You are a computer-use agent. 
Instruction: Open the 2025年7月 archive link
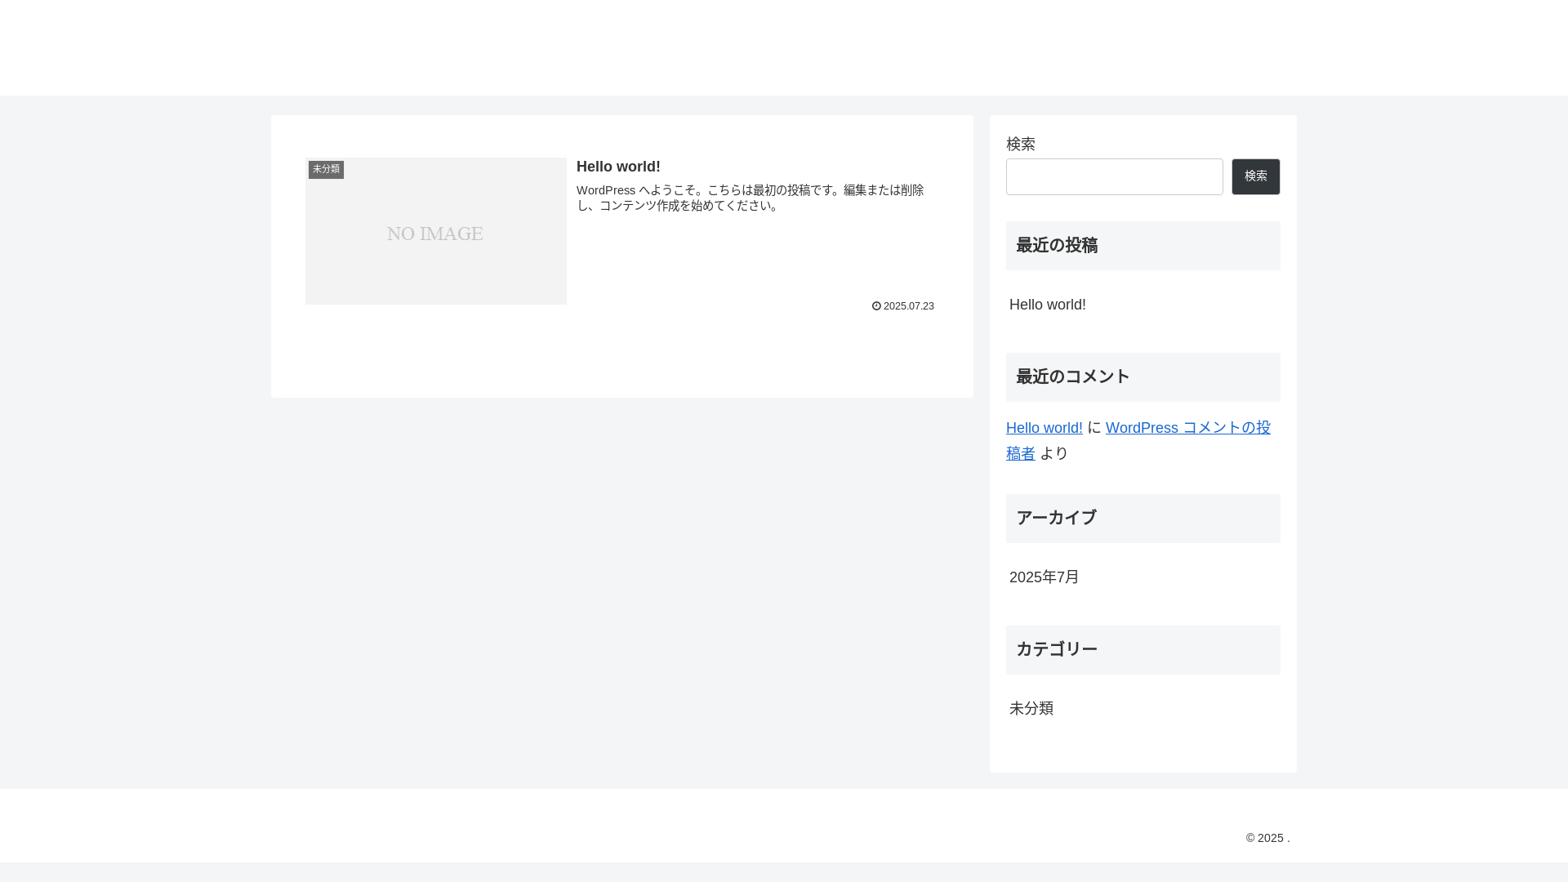[1044, 577]
